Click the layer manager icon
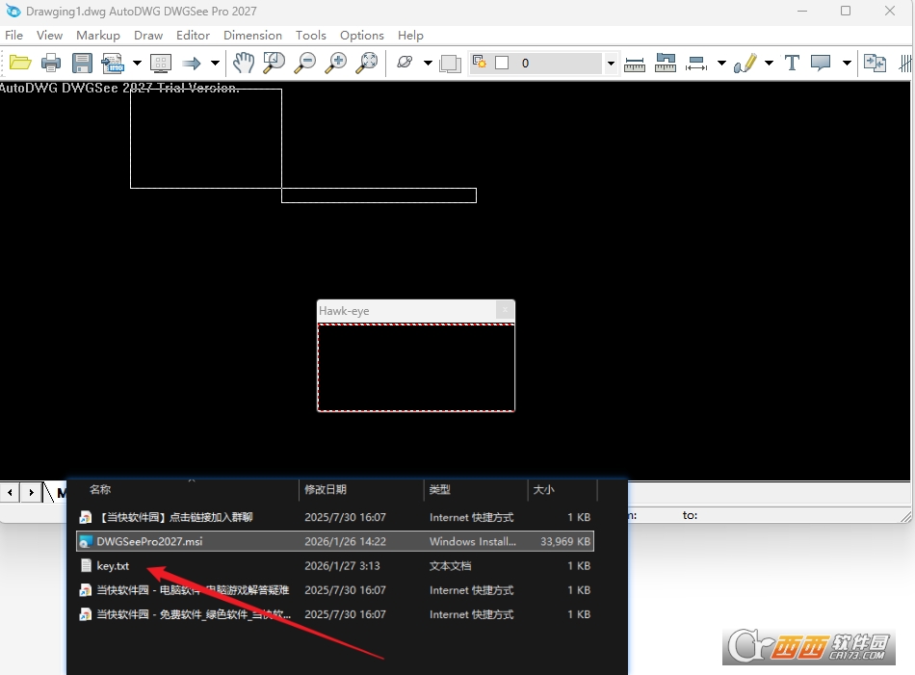This screenshot has width=915, height=675. point(480,62)
